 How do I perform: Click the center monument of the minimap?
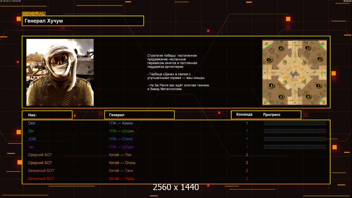point(295,73)
